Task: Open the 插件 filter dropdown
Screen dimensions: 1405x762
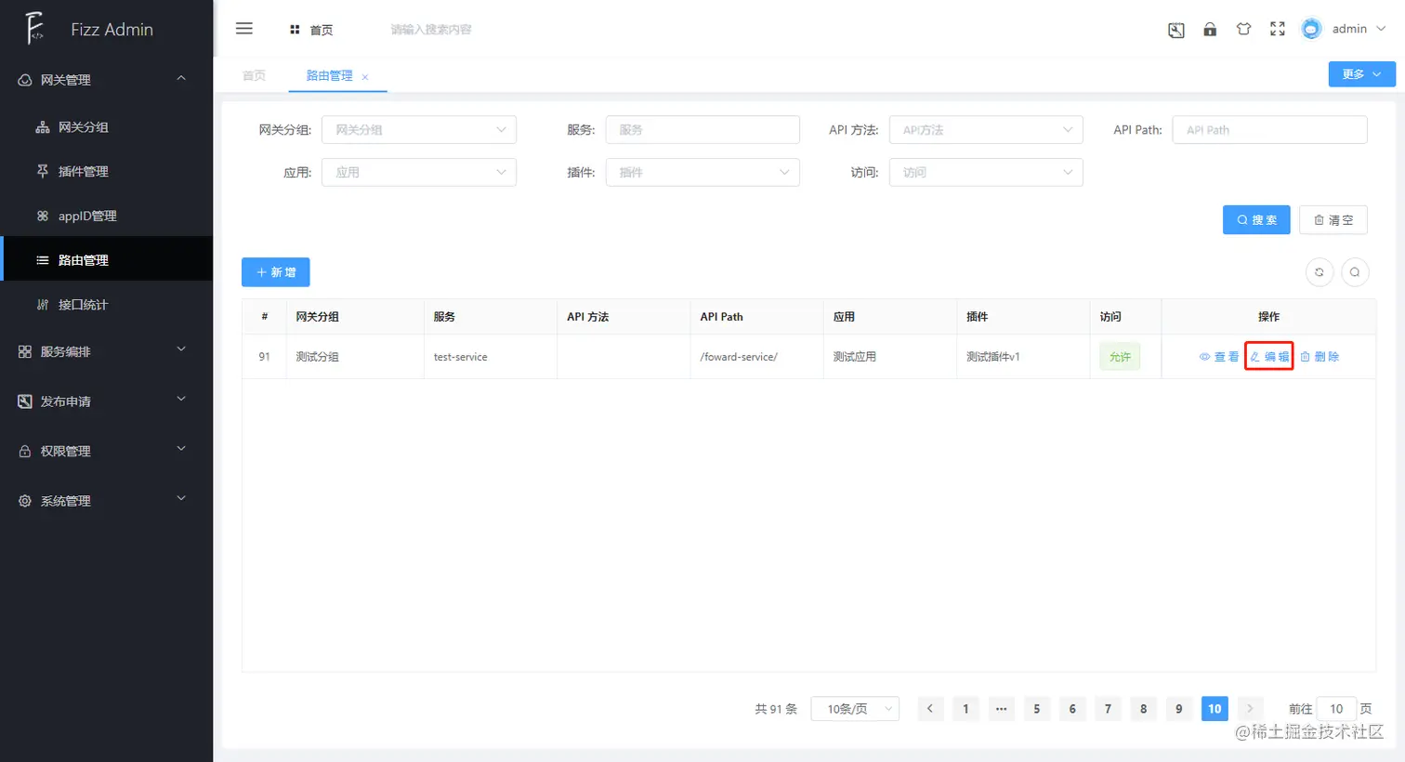Action: click(x=702, y=172)
